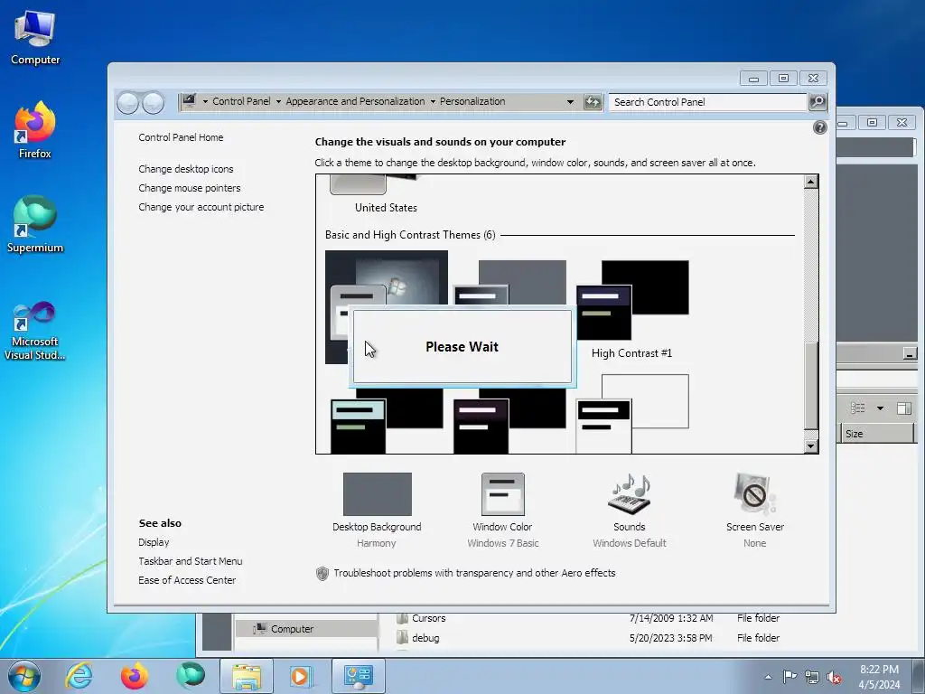Click the muted volume tray icon
The width and height of the screenshot is (925, 694).
834,677
